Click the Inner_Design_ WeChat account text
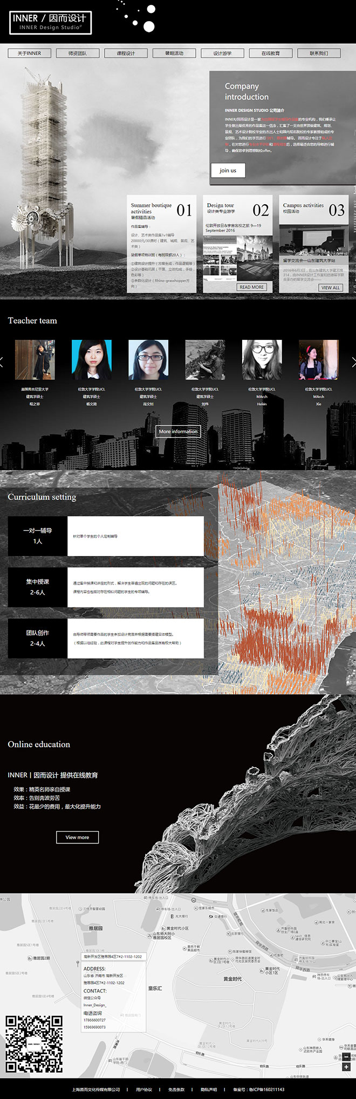This screenshot has width=356, height=1099. click(x=95, y=1005)
